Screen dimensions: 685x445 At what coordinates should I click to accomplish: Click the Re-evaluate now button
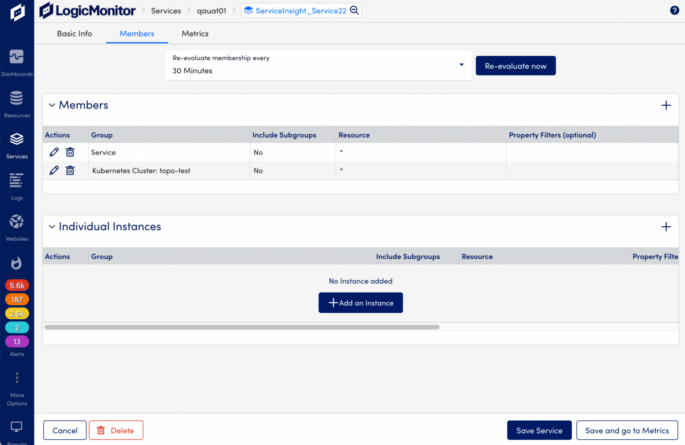[x=516, y=66]
